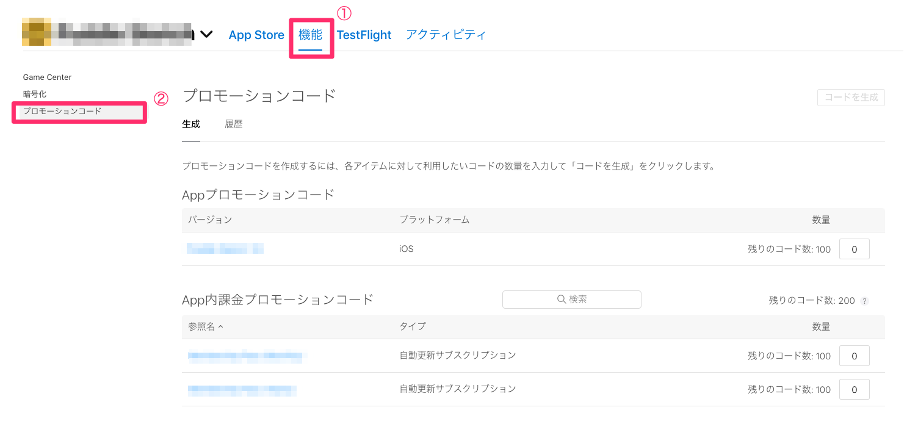The height and width of the screenshot is (446, 918).
Task: Select 暗号化 in the sidebar
Action: point(35,94)
